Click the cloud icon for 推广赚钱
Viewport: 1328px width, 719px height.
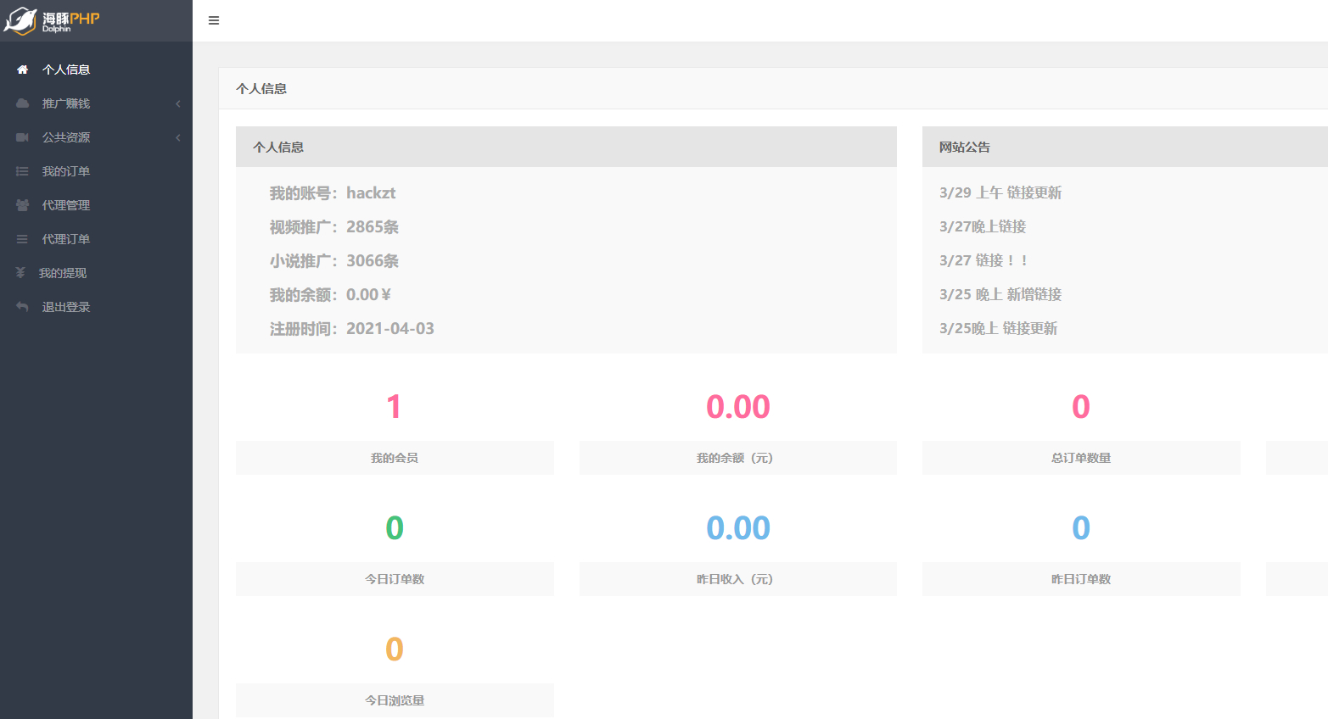[23, 103]
